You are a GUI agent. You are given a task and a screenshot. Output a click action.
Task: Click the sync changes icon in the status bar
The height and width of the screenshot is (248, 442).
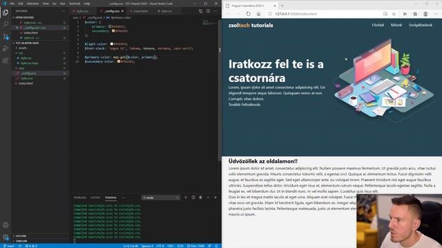[20, 246]
